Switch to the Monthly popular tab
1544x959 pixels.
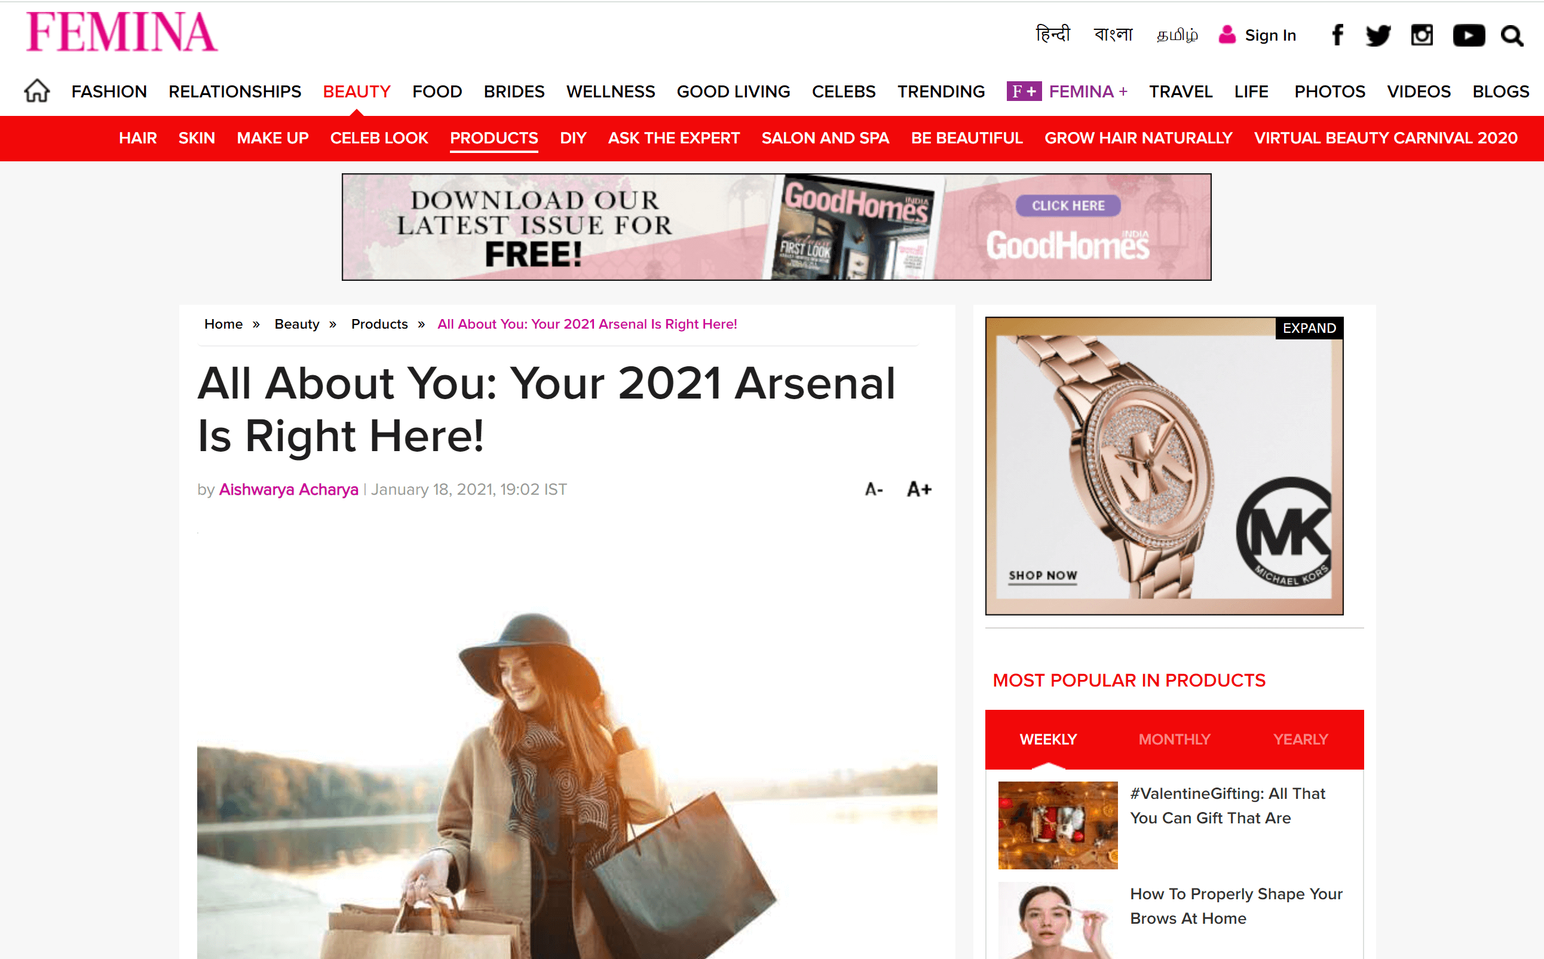(x=1174, y=739)
